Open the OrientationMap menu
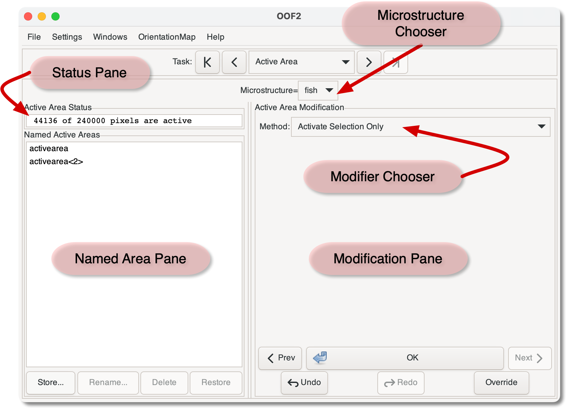The image size is (567, 409). [x=167, y=37]
